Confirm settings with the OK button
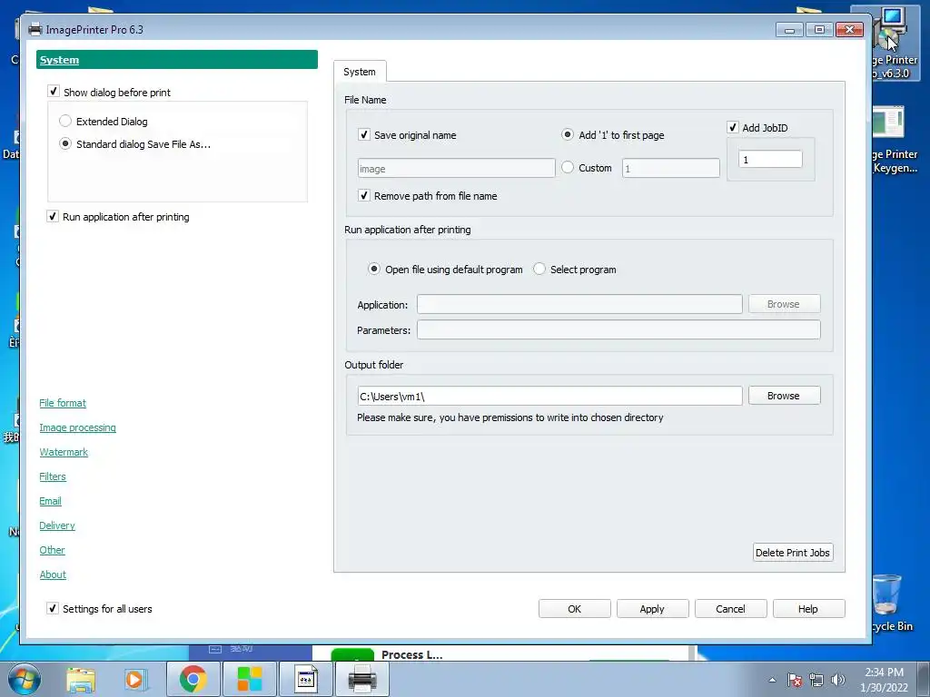 point(575,609)
